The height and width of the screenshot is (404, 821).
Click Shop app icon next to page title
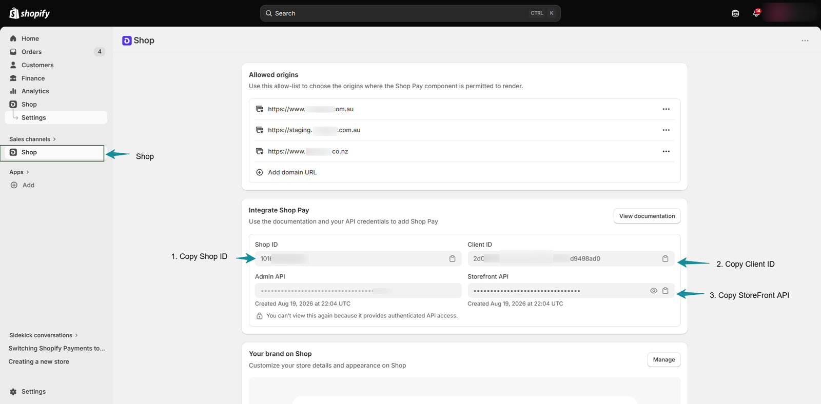click(x=127, y=41)
